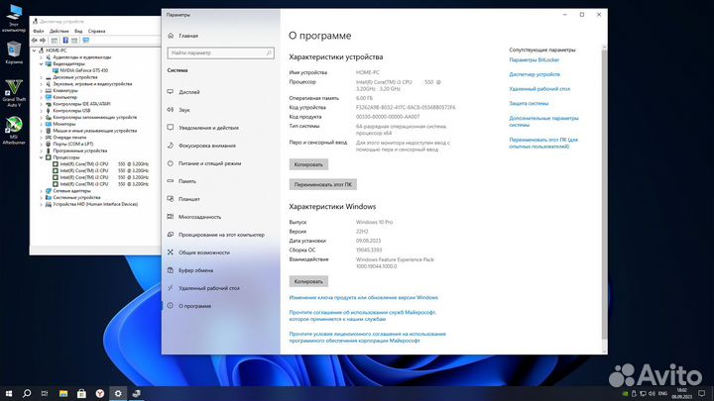Open the Справка menu in Device Manager
This screenshot has height=401, width=714.
point(96,31)
